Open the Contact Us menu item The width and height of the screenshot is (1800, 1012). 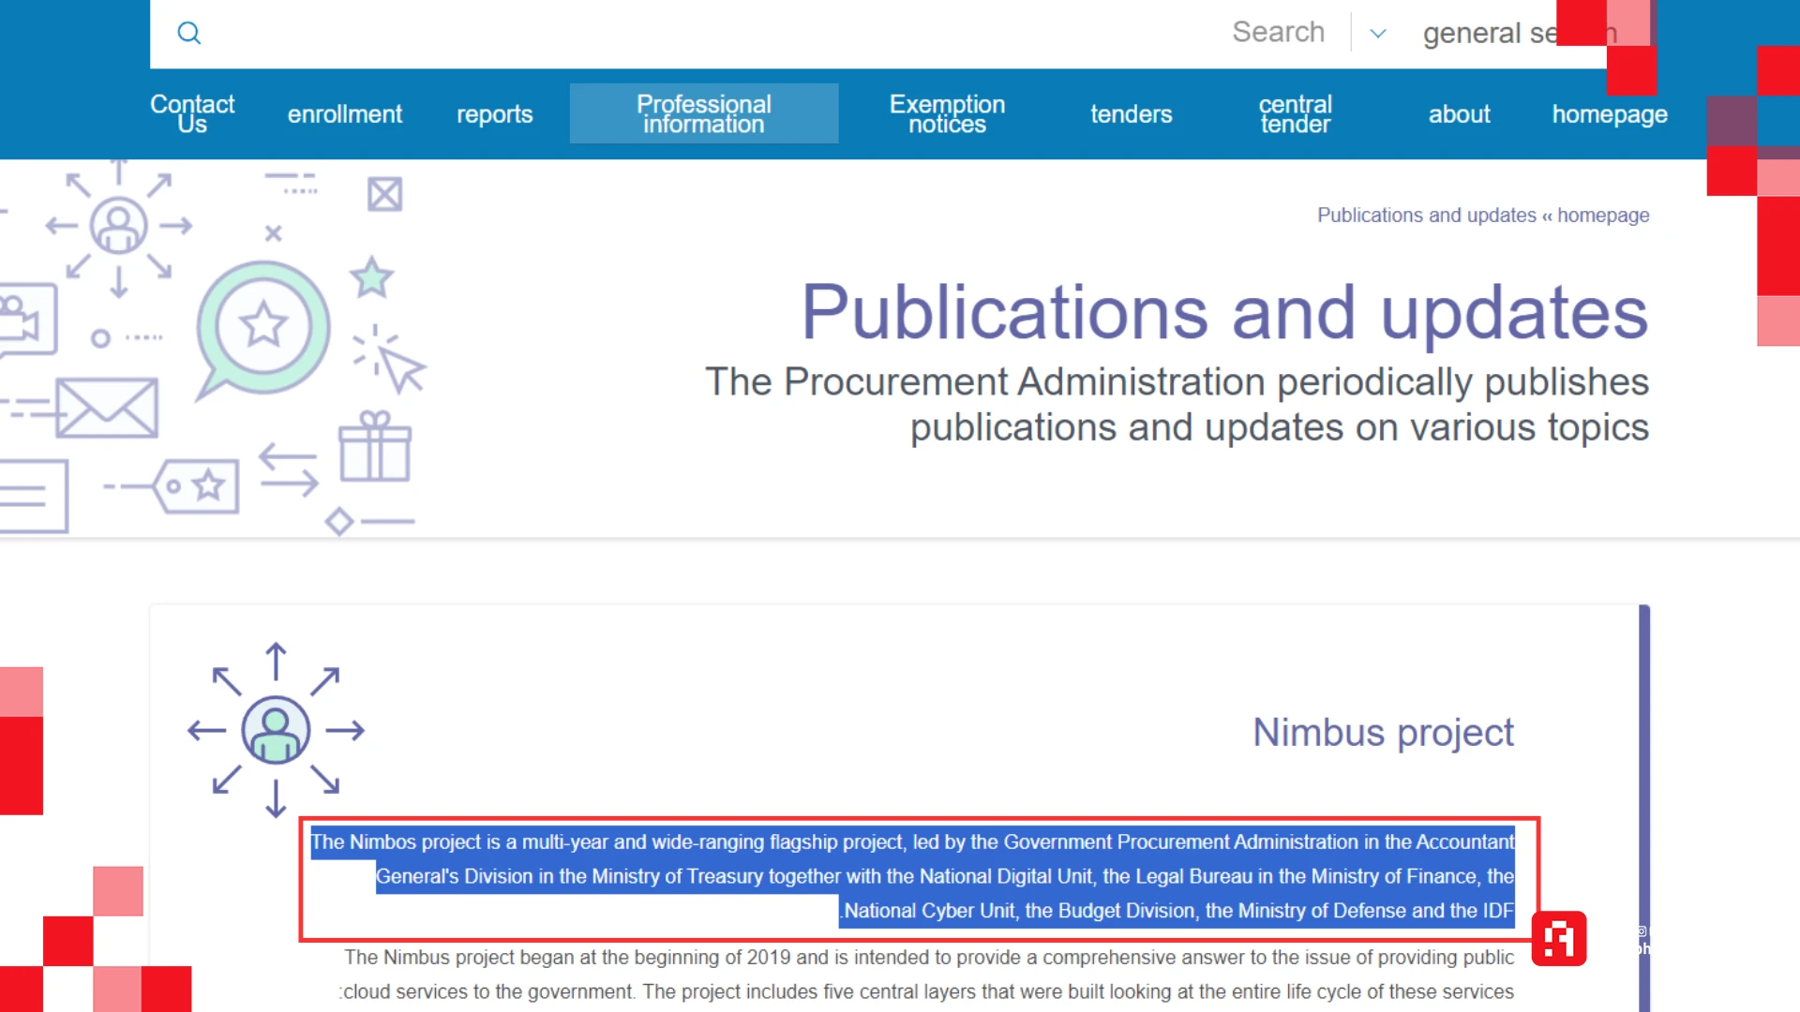(x=192, y=113)
